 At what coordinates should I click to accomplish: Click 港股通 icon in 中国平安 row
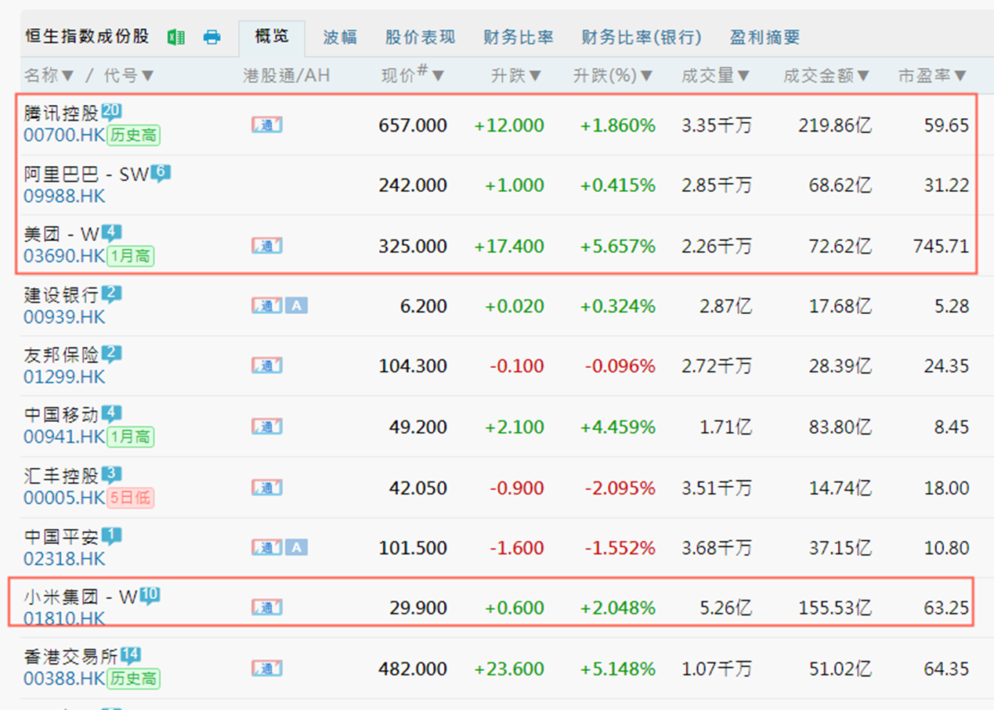coord(267,547)
